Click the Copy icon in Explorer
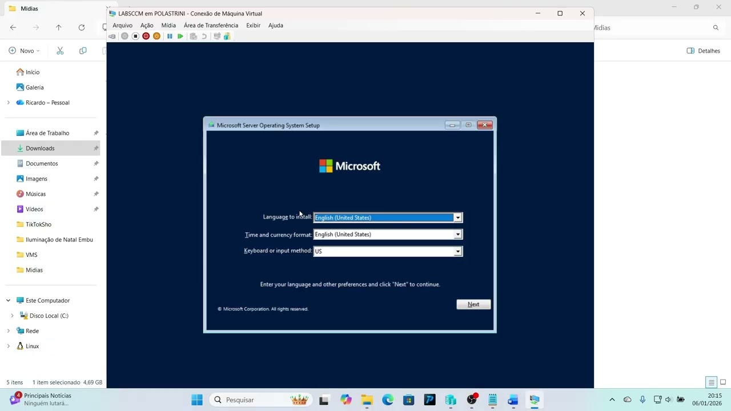731x411 pixels. pyautogui.click(x=83, y=51)
